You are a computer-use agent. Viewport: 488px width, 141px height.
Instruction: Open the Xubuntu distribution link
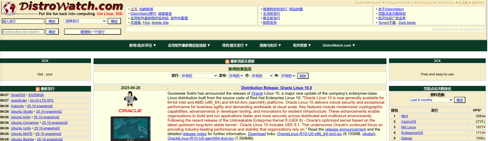click(x=17, y=106)
